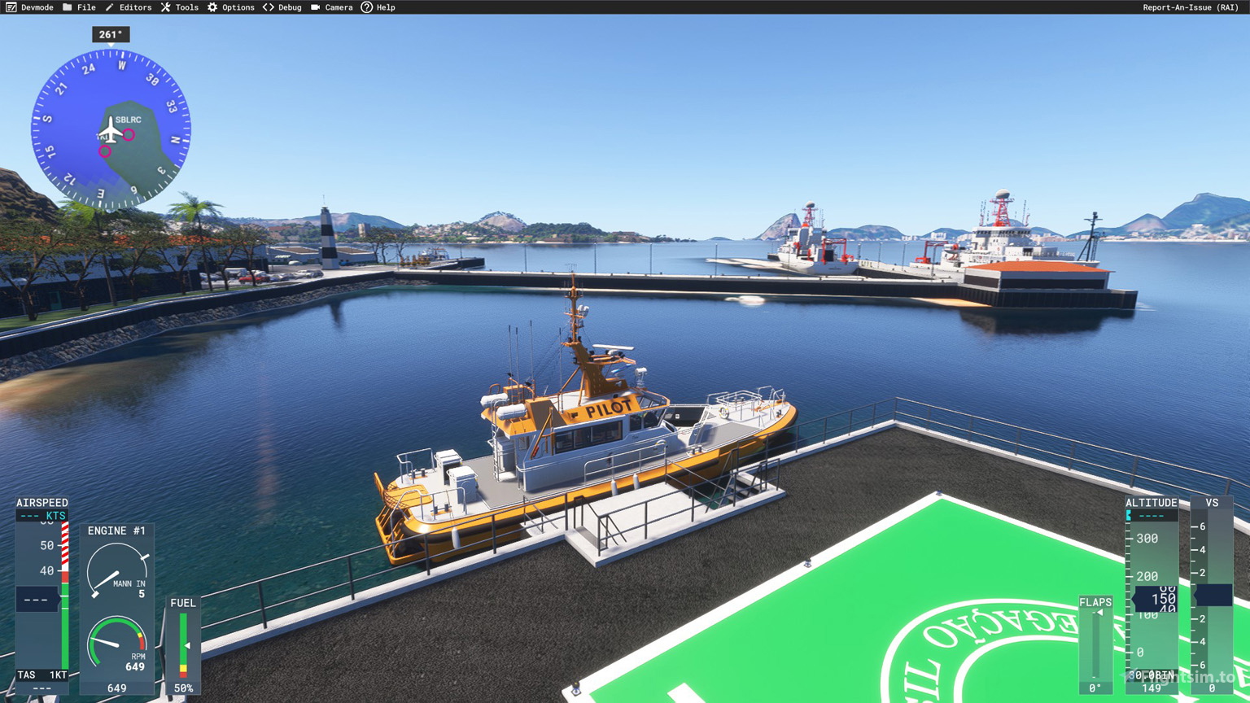Click the RPM gauge showing 649
The height and width of the screenshot is (703, 1250).
[116, 644]
